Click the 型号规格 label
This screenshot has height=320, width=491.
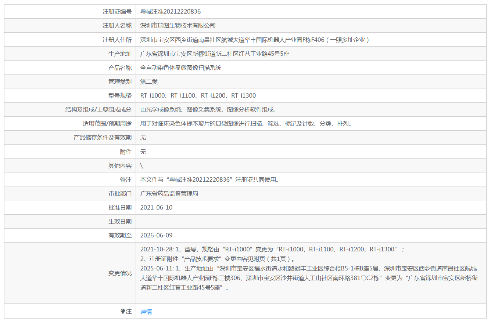[x=120, y=95]
